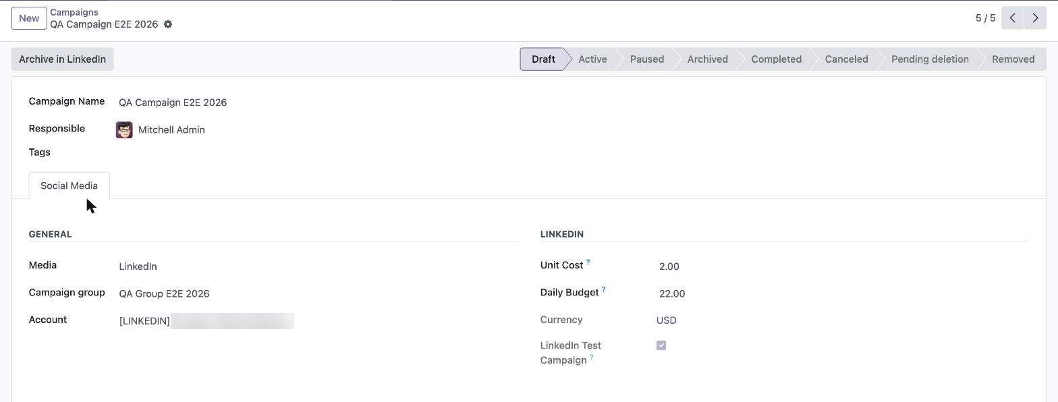Set the status to Completed
Image resolution: width=1058 pixels, height=402 pixels.
click(776, 59)
